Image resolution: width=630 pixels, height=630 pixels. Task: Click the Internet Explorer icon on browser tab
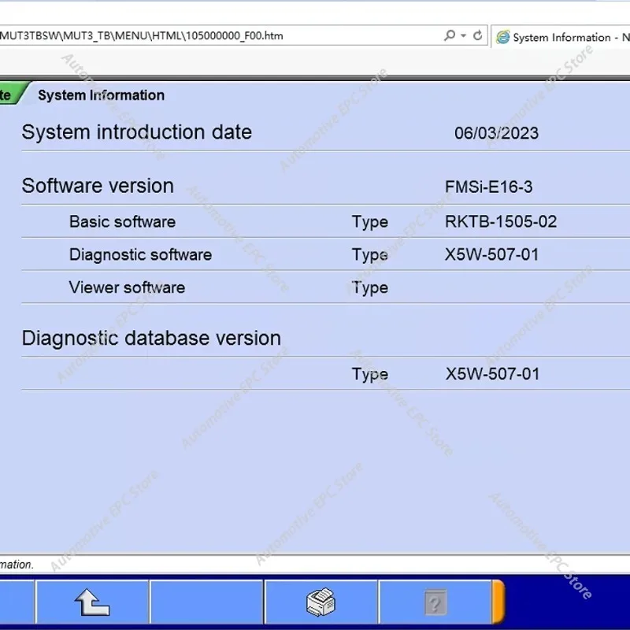tap(502, 37)
